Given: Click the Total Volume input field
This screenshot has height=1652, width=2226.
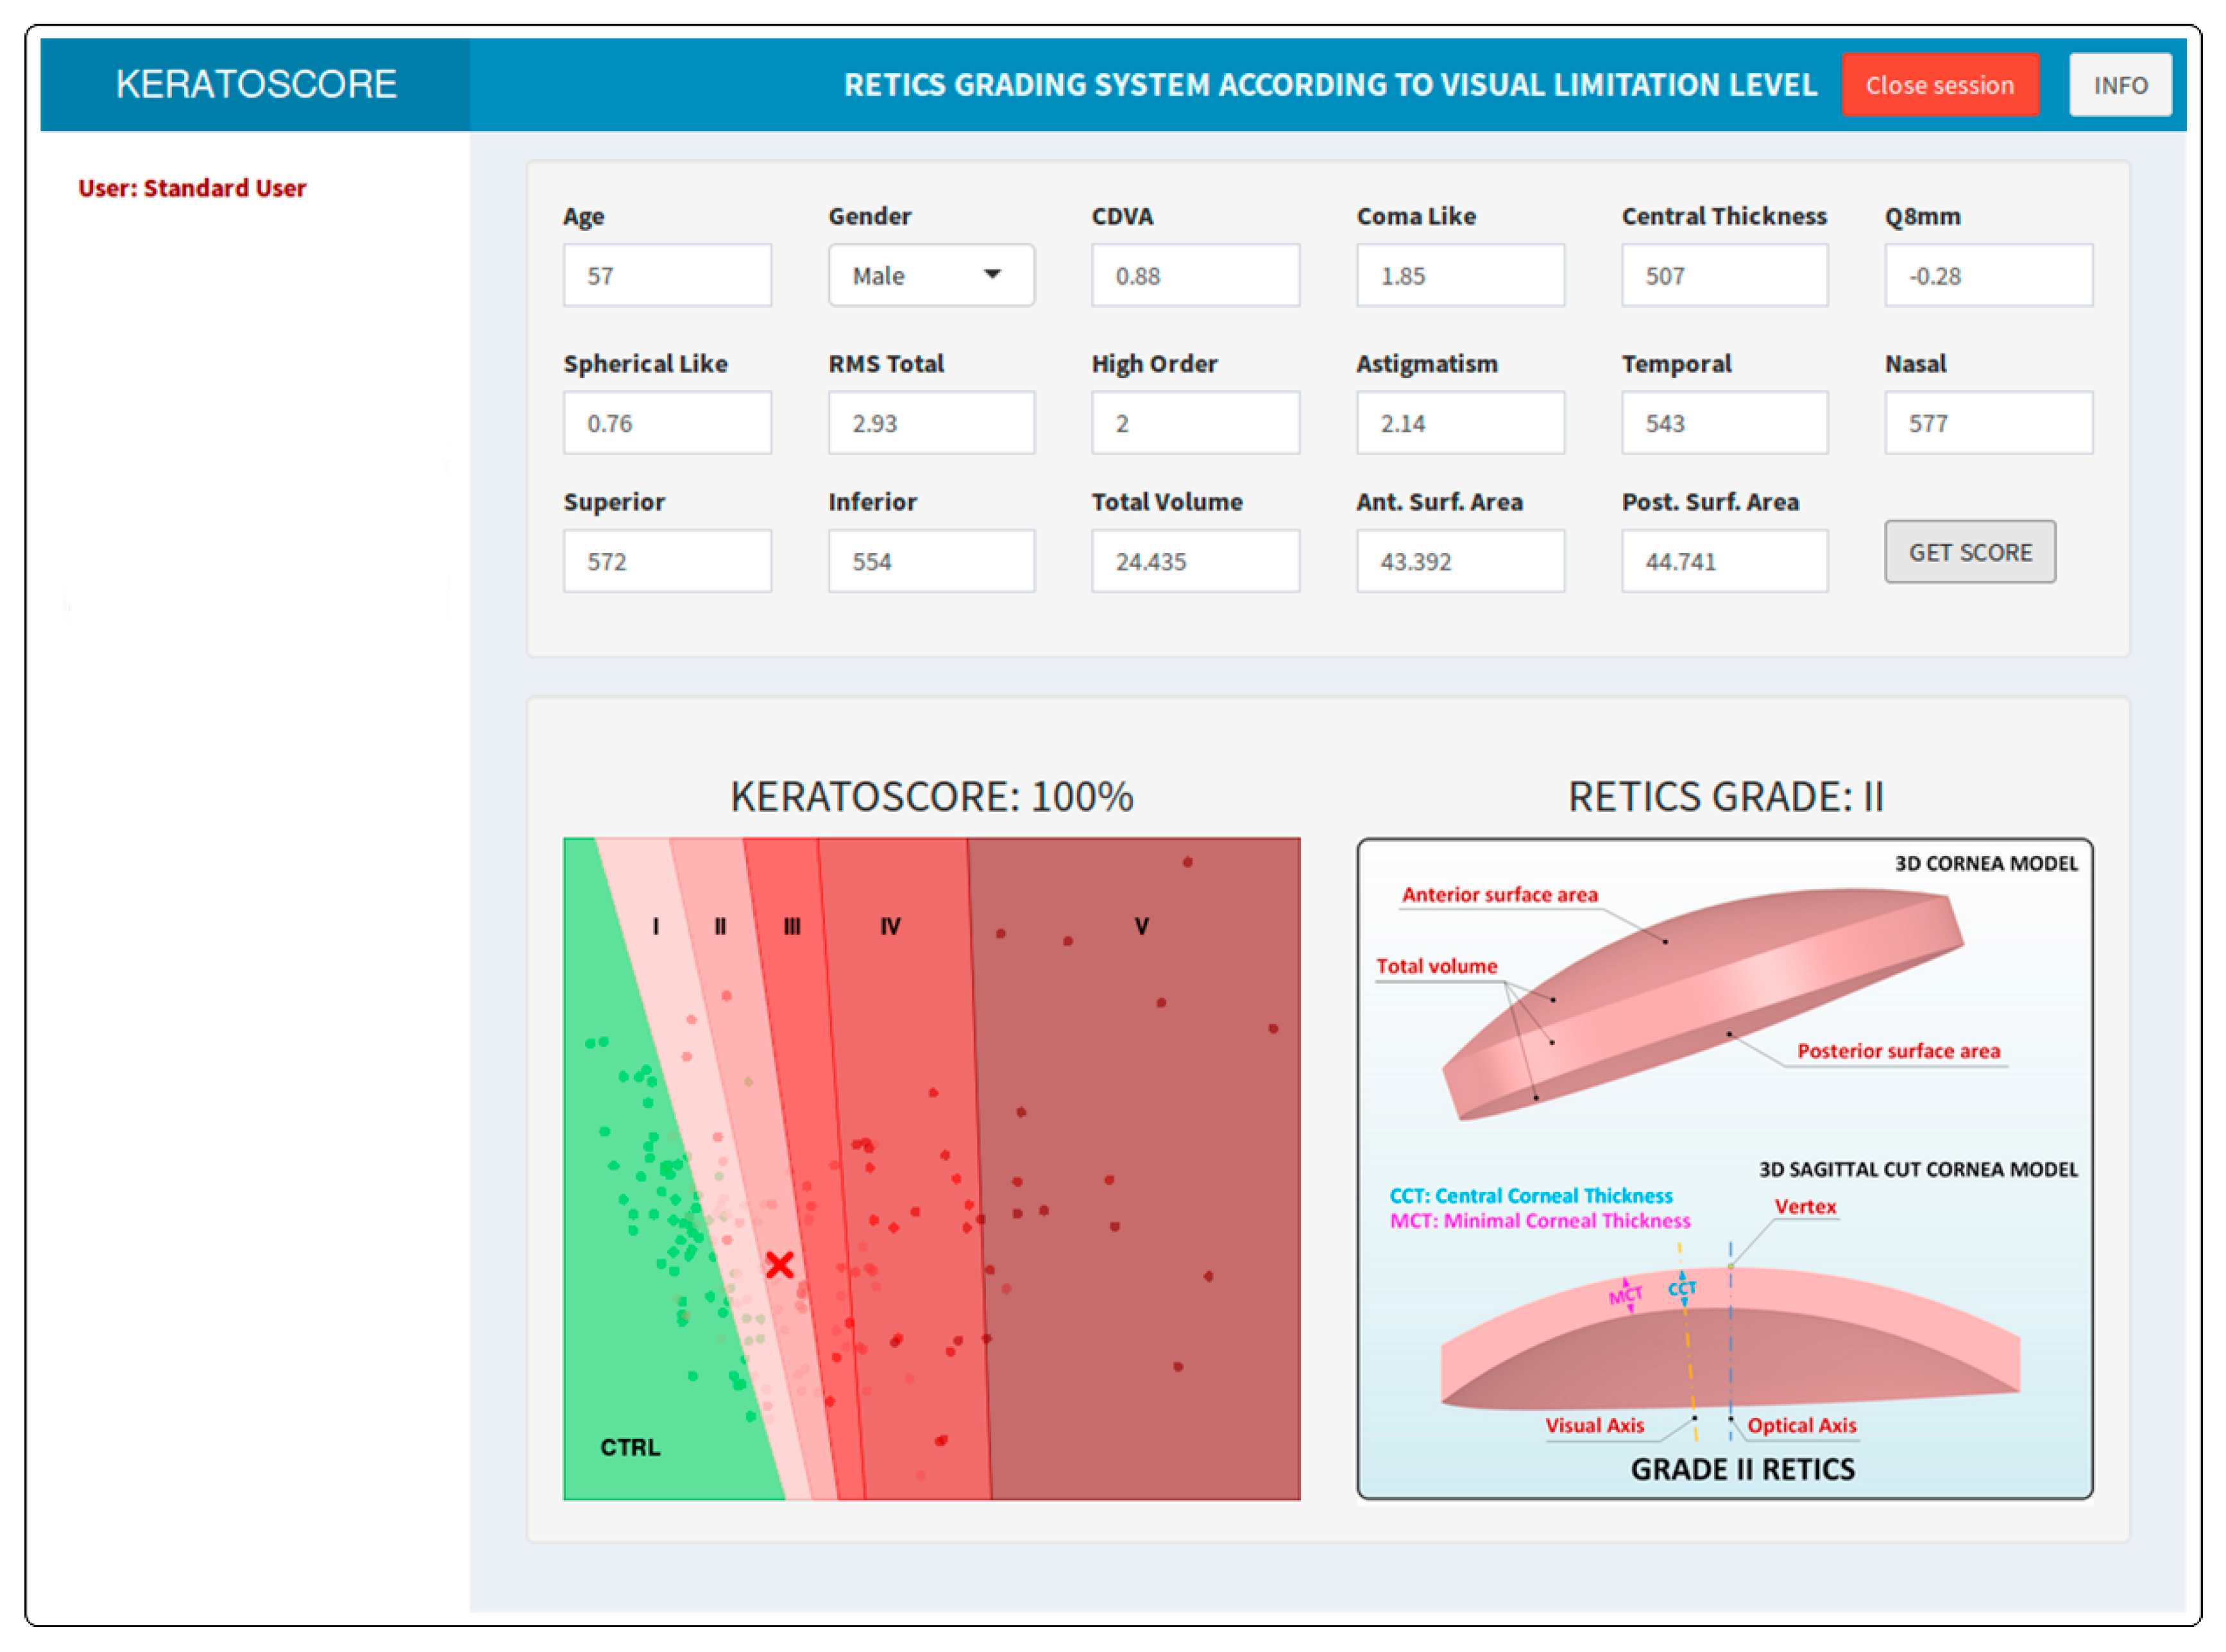Looking at the screenshot, I should point(1195,560).
